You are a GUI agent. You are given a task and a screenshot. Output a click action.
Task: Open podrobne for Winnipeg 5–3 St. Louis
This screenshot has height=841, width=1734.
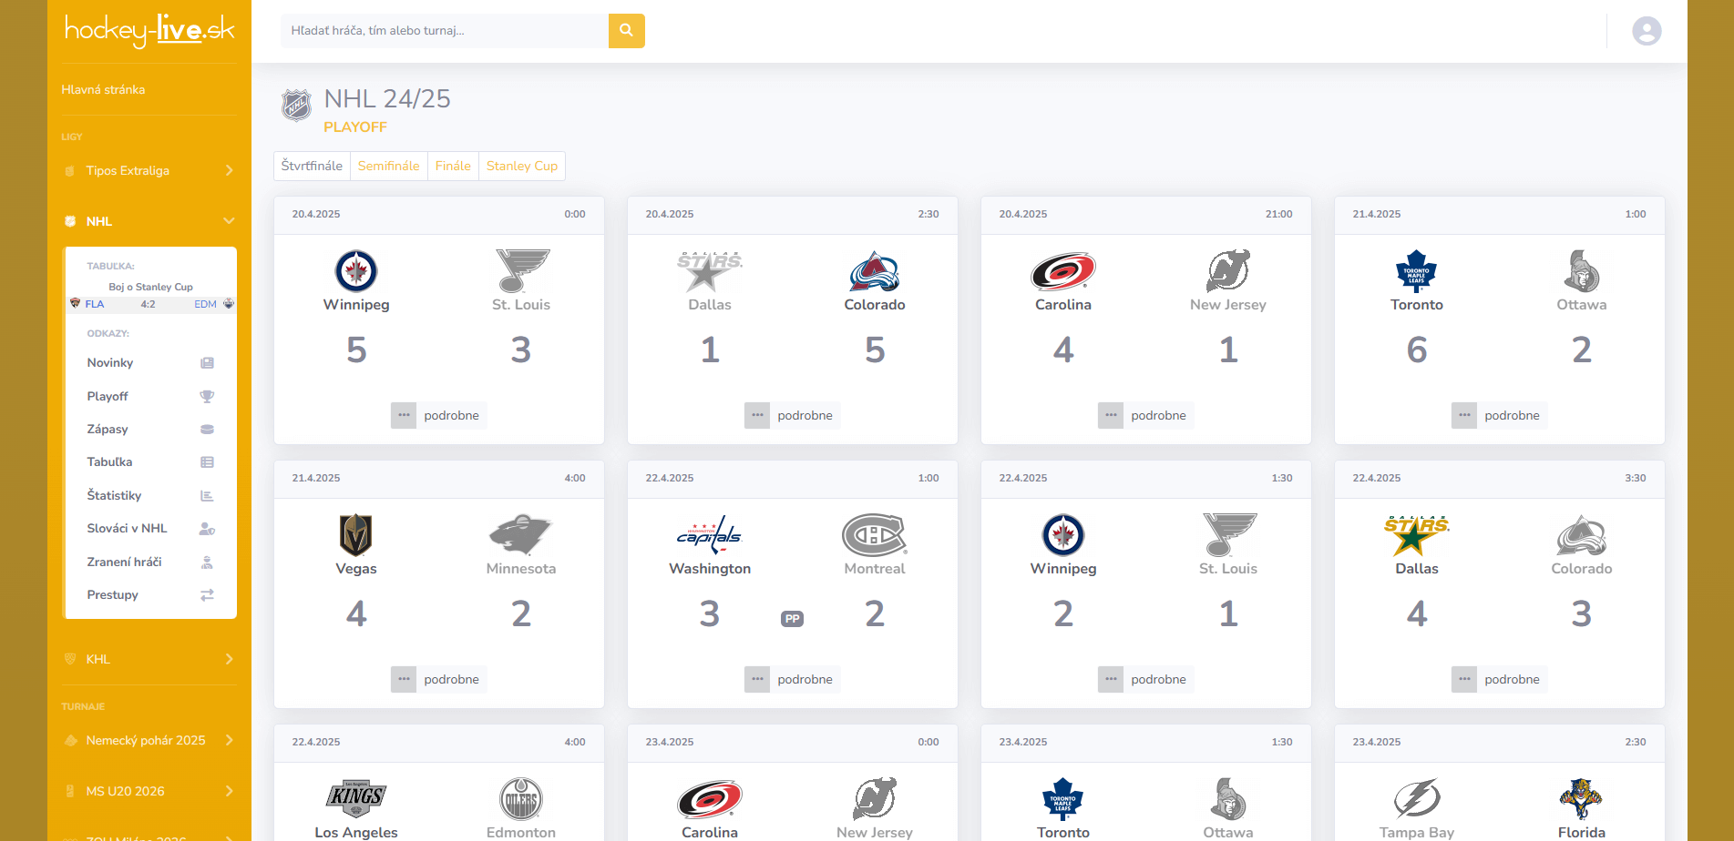[438, 415]
